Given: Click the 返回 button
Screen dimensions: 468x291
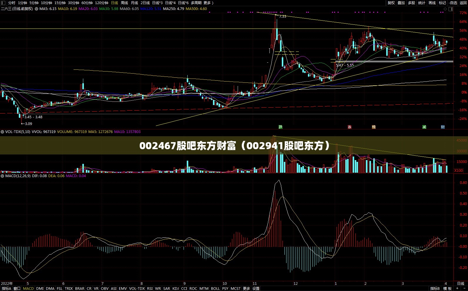Looking at the screenshot, I should (x=463, y=3).
